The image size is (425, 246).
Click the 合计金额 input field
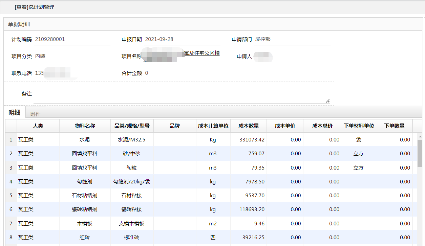click(x=182, y=73)
